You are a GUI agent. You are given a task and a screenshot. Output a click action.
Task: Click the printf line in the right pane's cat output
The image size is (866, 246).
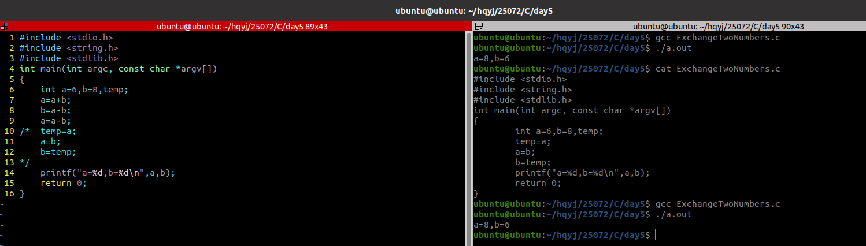click(x=582, y=173)
